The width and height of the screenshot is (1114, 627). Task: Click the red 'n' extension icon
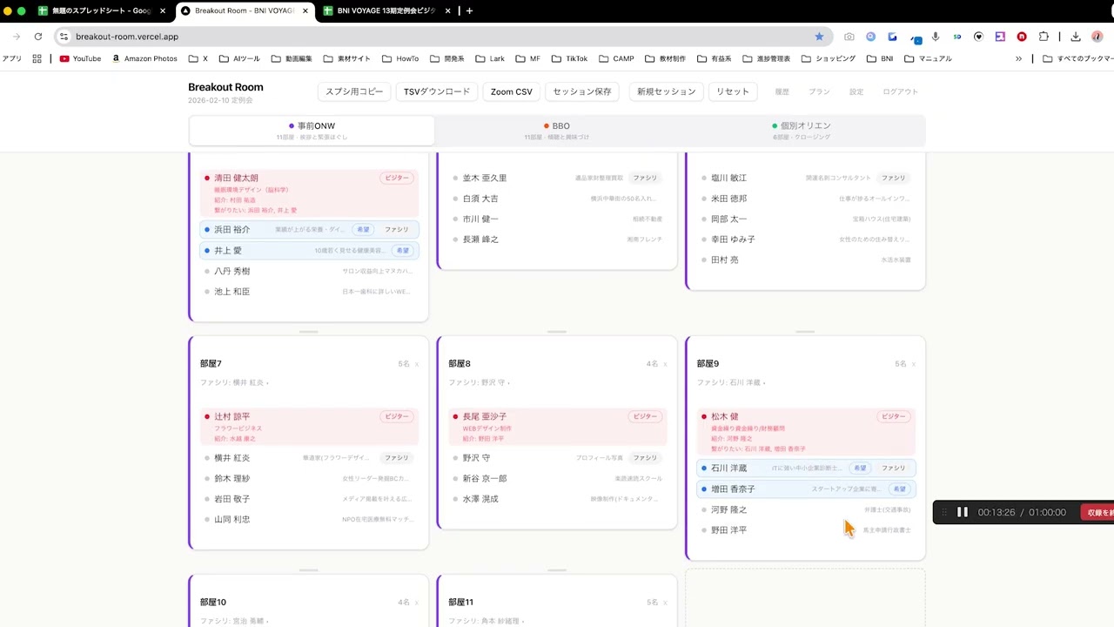(x=1022, y=37)
